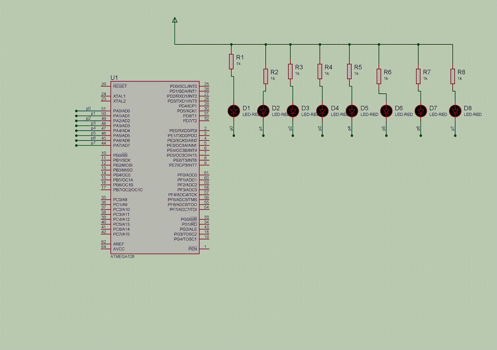
Task: Click the ATMEGA128 part name label
Action: (122, 257)
